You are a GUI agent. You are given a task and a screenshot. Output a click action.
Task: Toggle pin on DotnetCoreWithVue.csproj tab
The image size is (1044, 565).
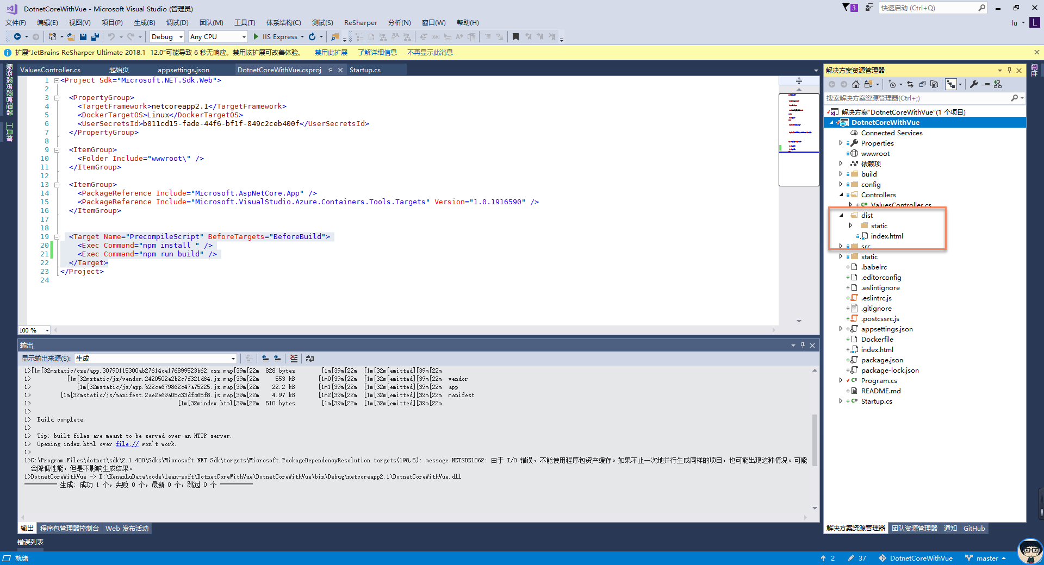pos(330,70)
